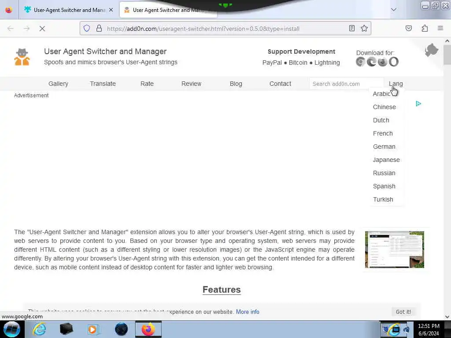Download for Opera browser icon
451x338 pixels.
394,62
